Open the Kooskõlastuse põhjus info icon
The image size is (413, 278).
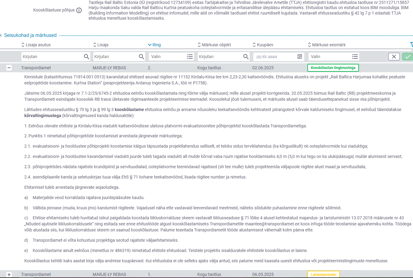(79, 10)
